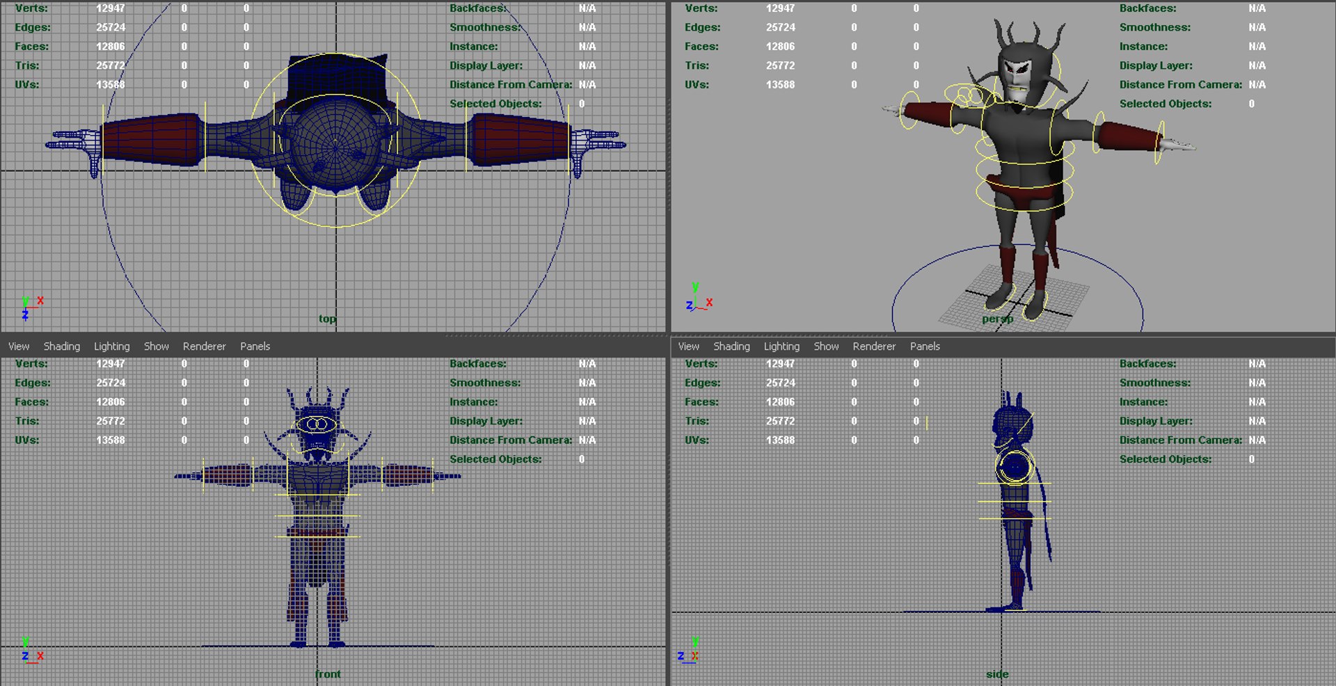Click the axis indicator in the front viewport
1336x686 pixels.
(x=31, y=651)
